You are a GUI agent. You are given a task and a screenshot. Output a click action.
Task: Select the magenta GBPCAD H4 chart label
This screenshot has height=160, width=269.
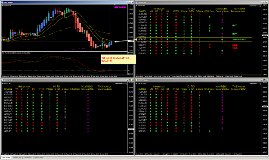[120, 7]
